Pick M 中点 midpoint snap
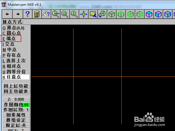 (x=10, y=49)
